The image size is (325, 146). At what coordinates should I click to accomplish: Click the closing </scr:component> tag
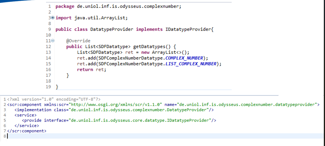tap(27, 131)
